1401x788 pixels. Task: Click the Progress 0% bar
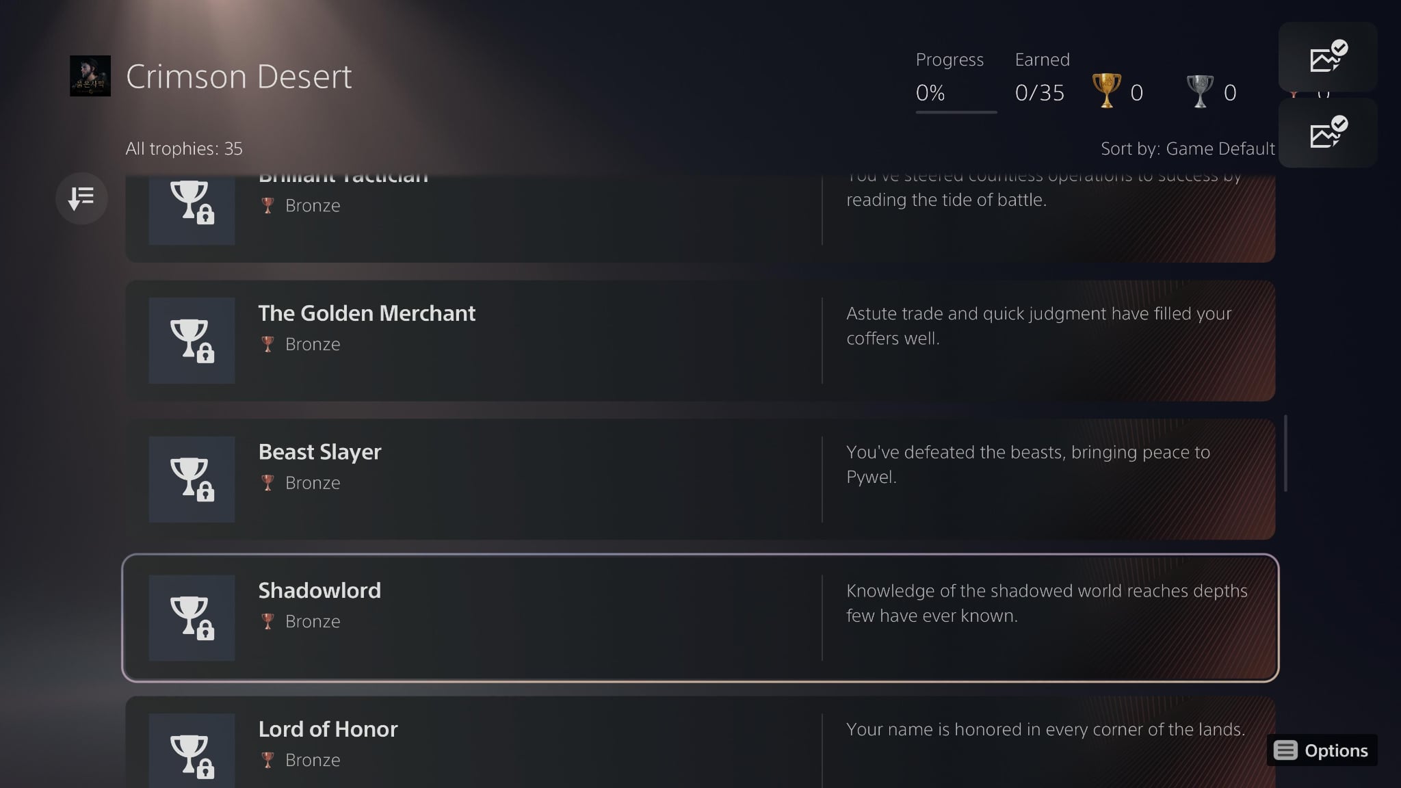pos(956,111)
